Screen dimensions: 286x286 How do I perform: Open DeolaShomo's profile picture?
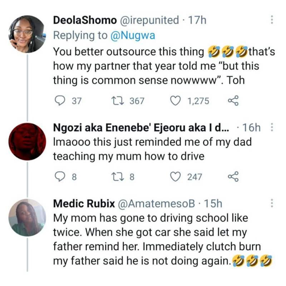26,34
